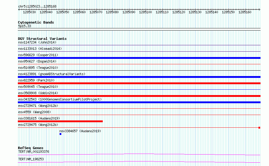The height and width of the screenshot is (166, 269).
Task: Click ruler coordinate 1285140
Action: click(212, 12)
